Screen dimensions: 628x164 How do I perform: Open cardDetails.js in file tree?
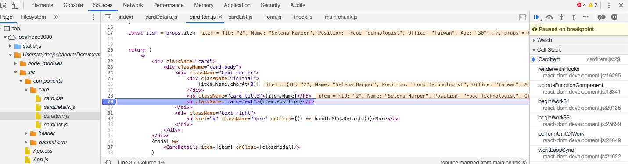pos(59,107)
